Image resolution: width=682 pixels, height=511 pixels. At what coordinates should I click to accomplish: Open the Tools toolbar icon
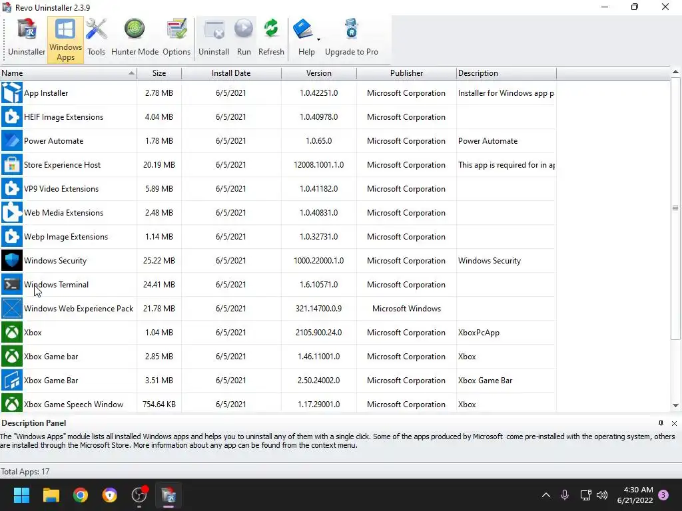(96, 38)
